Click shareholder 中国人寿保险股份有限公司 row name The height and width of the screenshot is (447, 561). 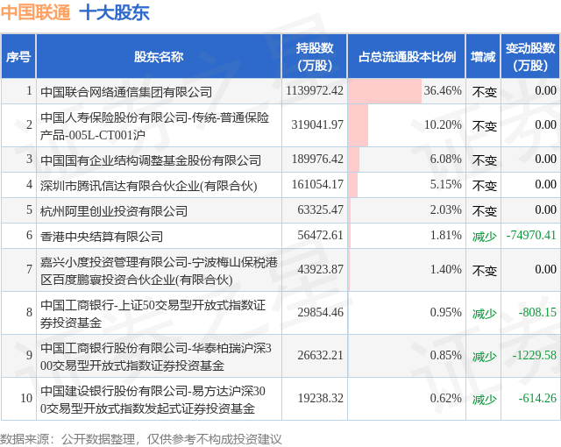pyautogui.click(x=154, y=126)
